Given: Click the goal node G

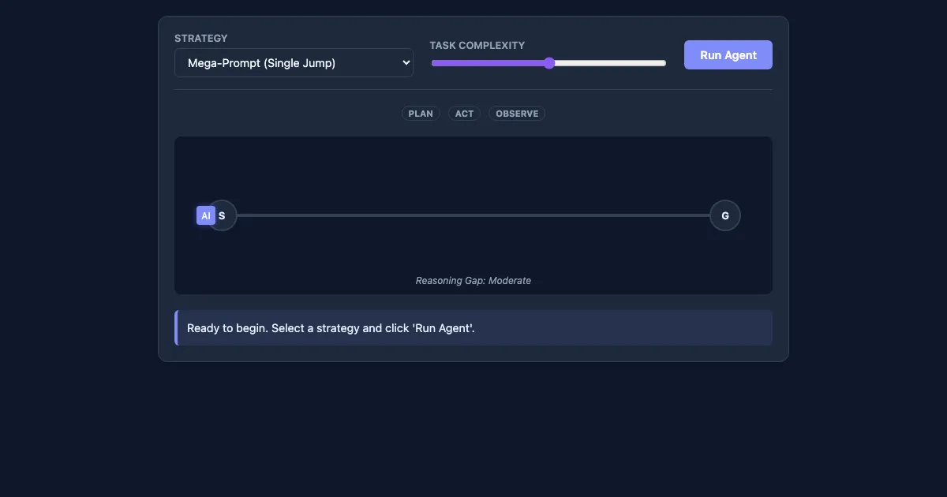Looking at the screenshot, I should pos(725,215).
